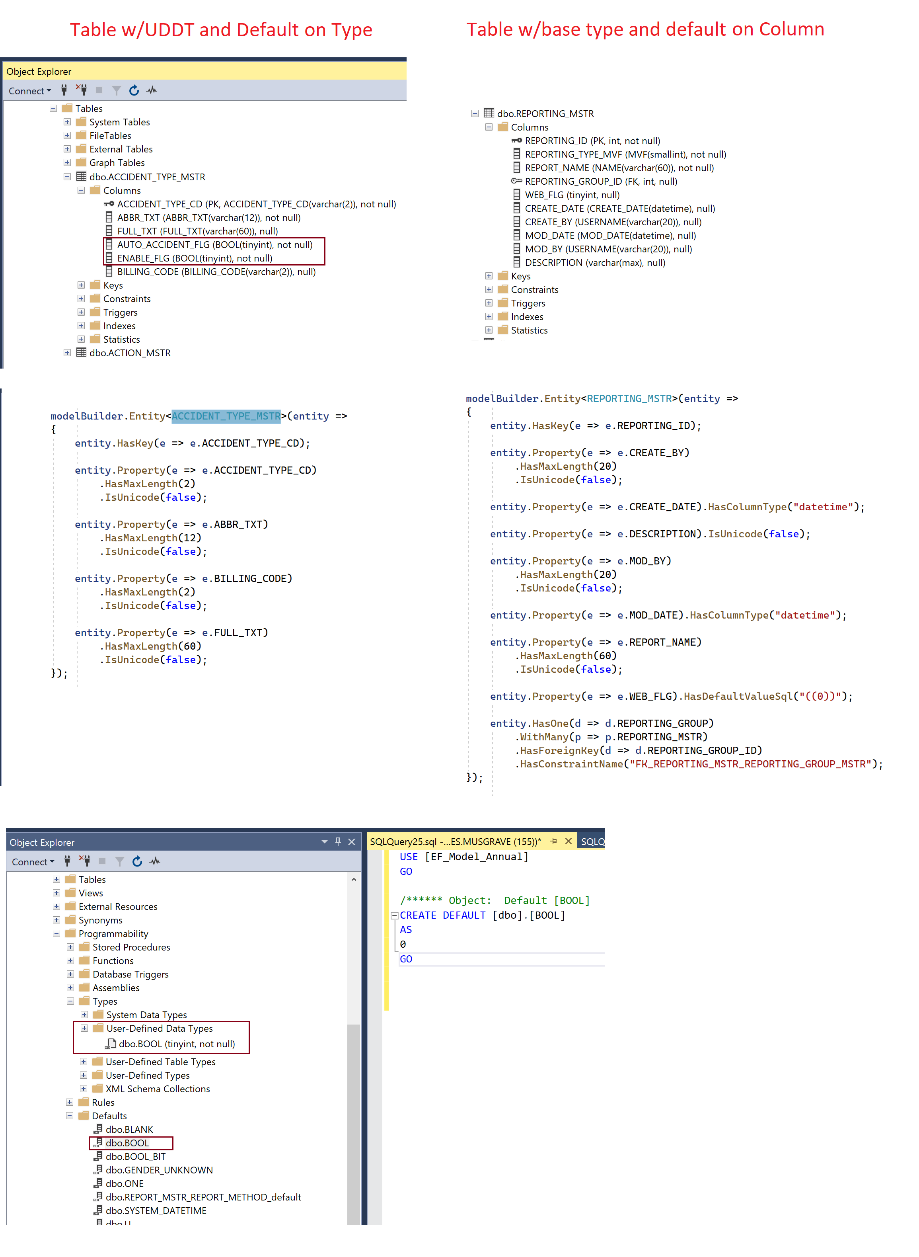Collapse the Defaults node
The width and height of the screenshot is (919, 1257).
70,1116
